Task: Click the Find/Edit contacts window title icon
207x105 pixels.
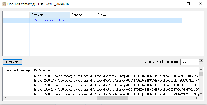Action: click(x=4, y=4)
